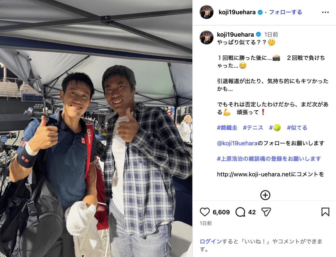Image resolution: width=336 pixels, height=257 pixels.
Task: Open comments via speech bubble icon
Action: tap(240, 212)
